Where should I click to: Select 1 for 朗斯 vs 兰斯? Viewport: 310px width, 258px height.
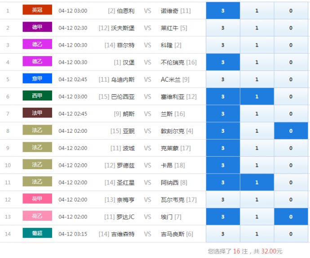257,114
